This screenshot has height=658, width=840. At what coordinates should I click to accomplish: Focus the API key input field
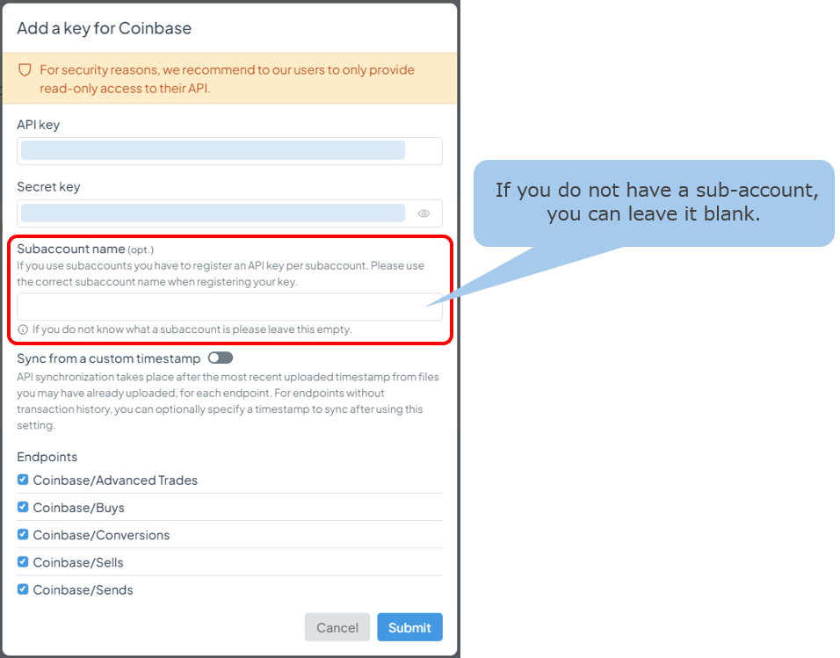[229, 151]
